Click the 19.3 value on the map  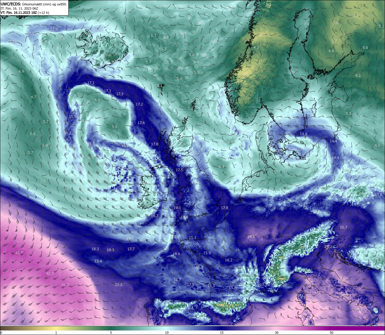click(x=110, y=250)
